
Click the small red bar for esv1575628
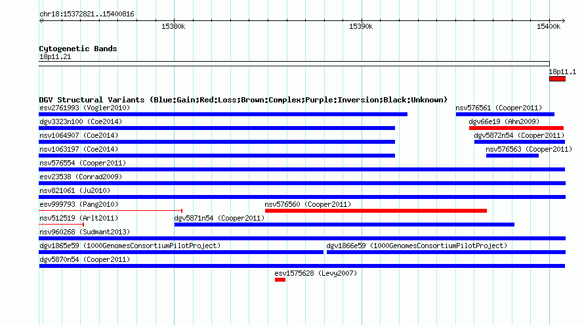tap(280, 280)
